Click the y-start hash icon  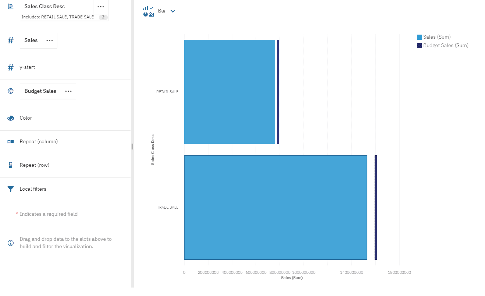[x=11, y=67]
